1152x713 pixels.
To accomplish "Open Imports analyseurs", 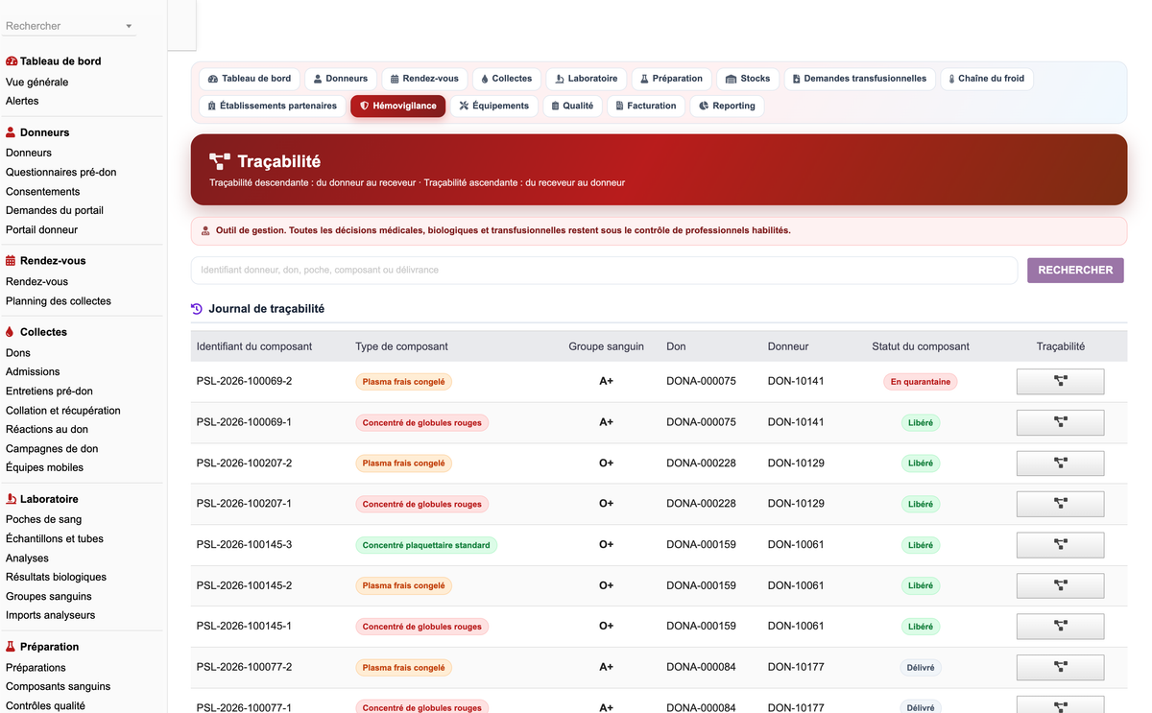I will click(x=50, y=616).
